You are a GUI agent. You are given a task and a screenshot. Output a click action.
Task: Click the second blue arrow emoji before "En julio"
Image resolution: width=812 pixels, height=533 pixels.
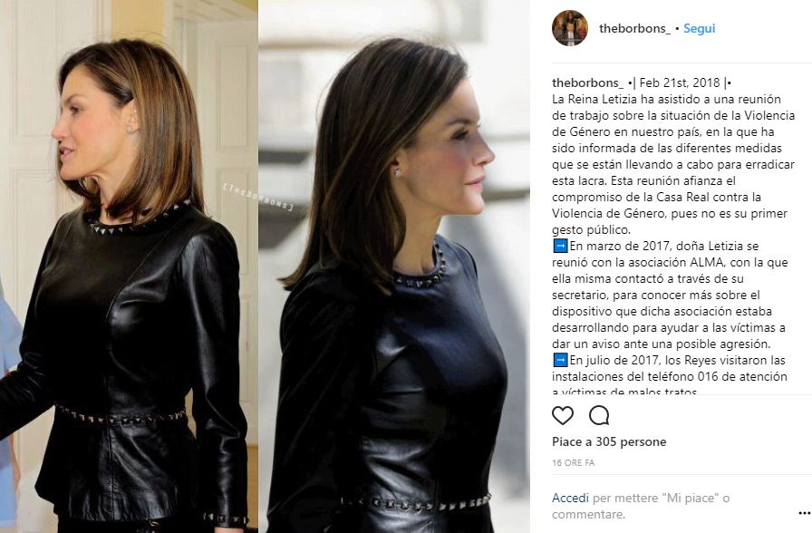(560, 360)
